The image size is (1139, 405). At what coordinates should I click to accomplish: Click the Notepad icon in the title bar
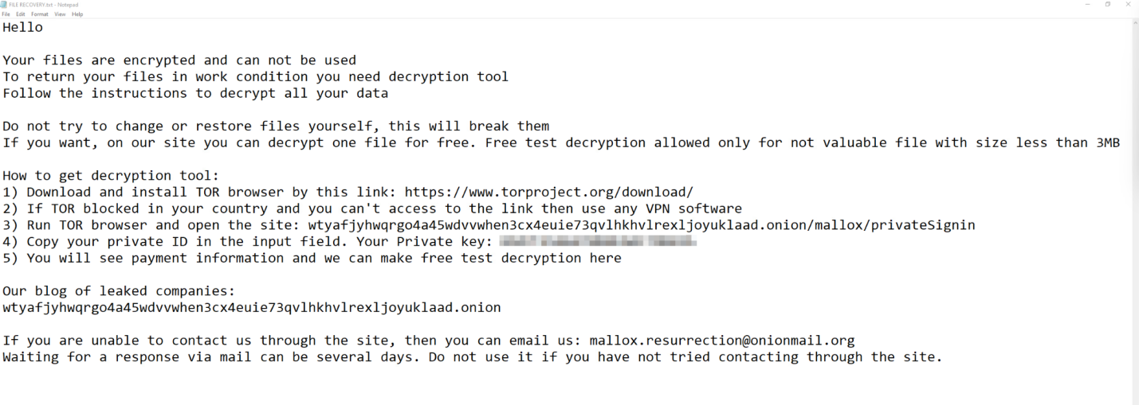[4, 4]
